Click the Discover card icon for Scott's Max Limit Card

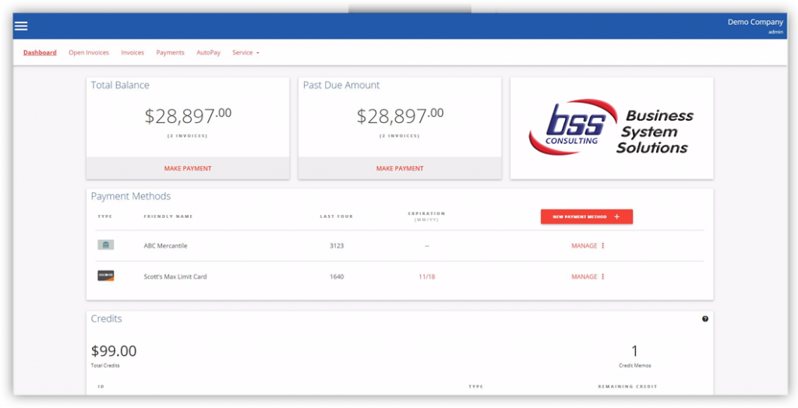(x=106, y=276)
